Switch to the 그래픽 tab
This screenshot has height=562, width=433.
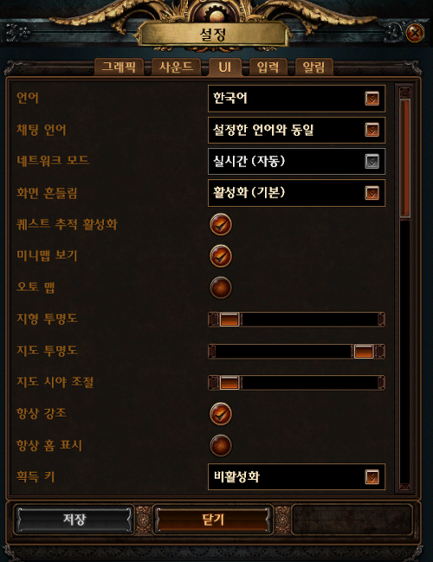tap(119, 67)
